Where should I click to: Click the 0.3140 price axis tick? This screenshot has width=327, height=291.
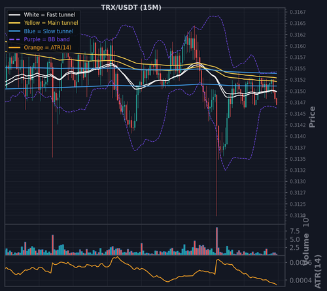(298, 137)
